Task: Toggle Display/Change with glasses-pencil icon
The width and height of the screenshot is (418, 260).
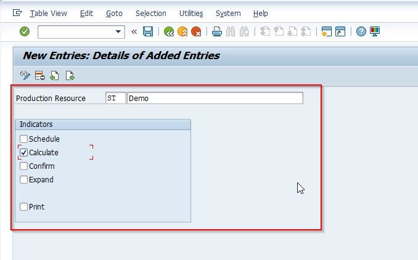Action: point(25,76)
